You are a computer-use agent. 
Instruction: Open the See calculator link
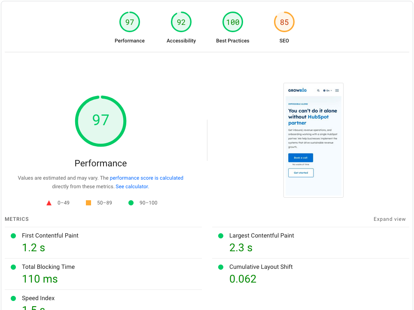tap(132, 186)
